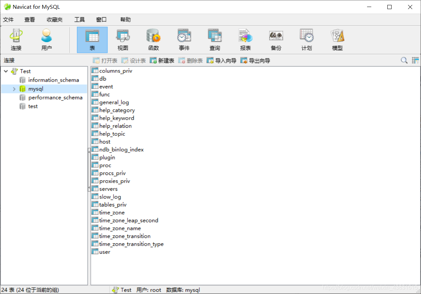Open the 收藏夹 (Favorites) menu
The image size is (421, 294).
55,20
